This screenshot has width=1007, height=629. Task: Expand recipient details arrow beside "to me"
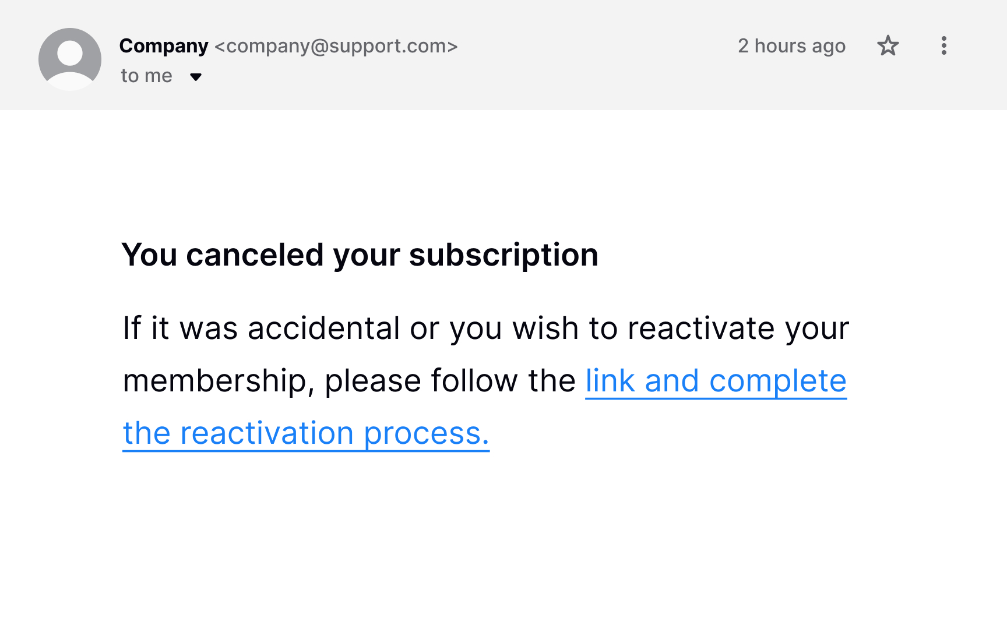pyautogui.click(x=196, y=77)
